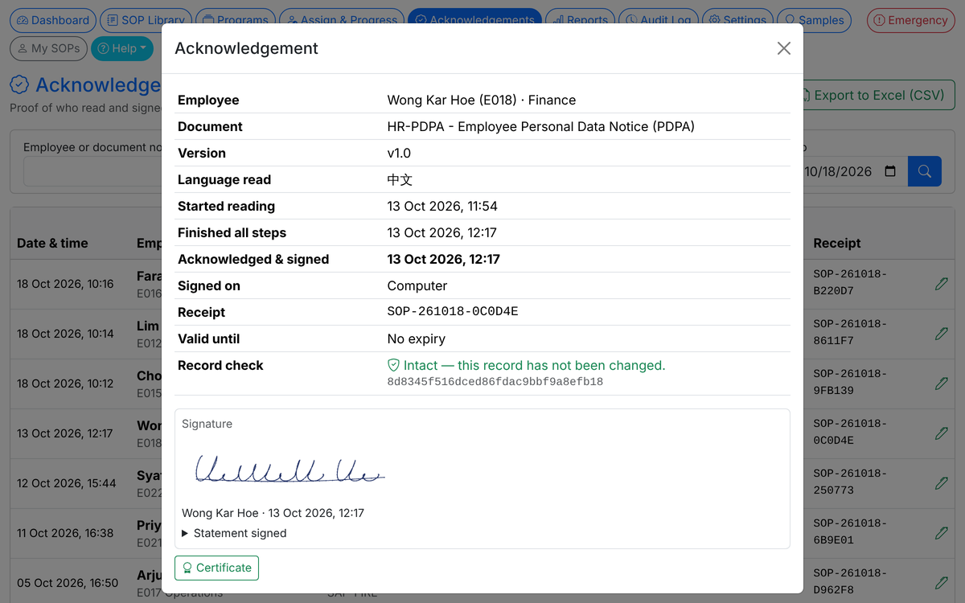Click the record hash 8d8345f516dced86fdac9bbf9a8efb18
Screen dimensions: 965x603
(x=495, y=382)
